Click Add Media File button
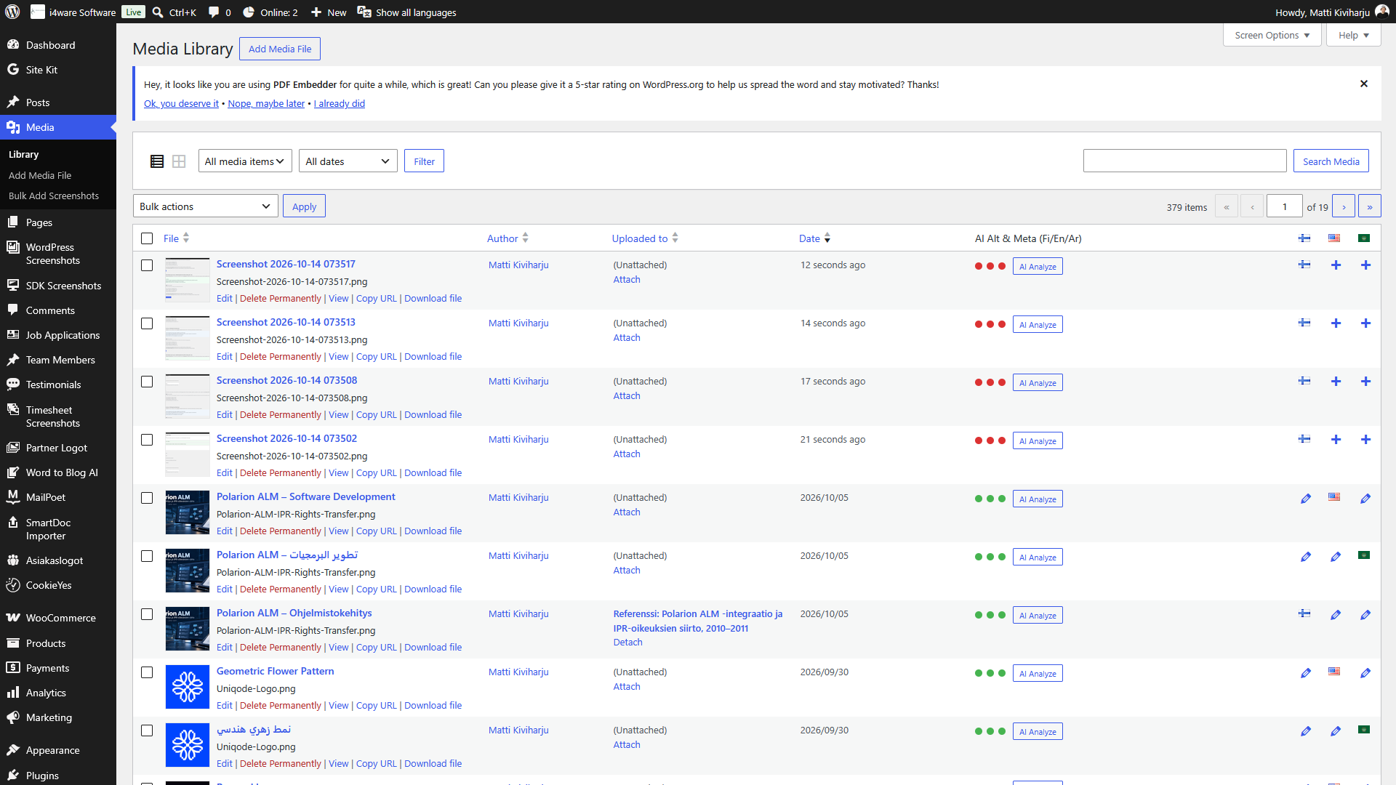Screen dimensions: 1396x785 coord(280,49)
